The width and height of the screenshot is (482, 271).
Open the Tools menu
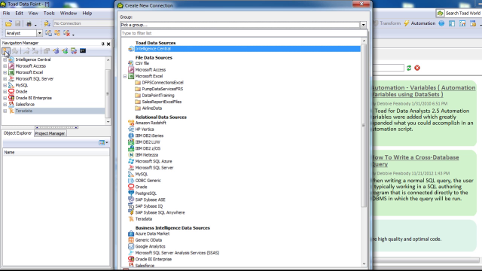pos(49,14)
